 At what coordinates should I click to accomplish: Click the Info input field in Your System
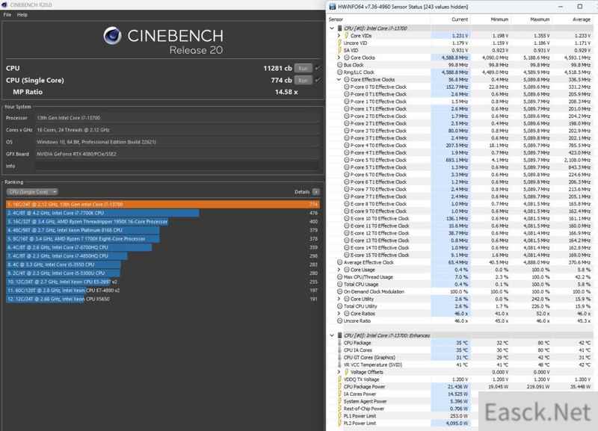click(177, 166)
